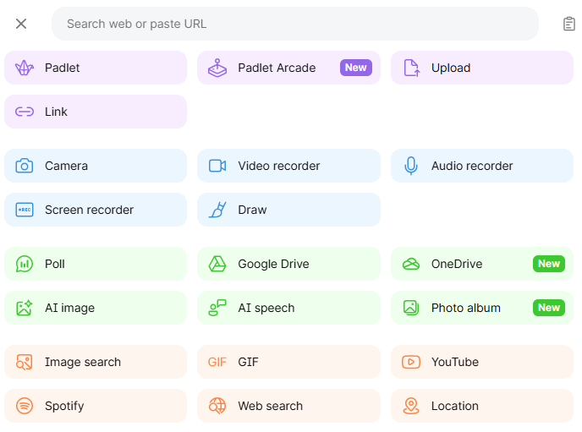
Task: Open Web search globe icon
Action: point(217,406)
